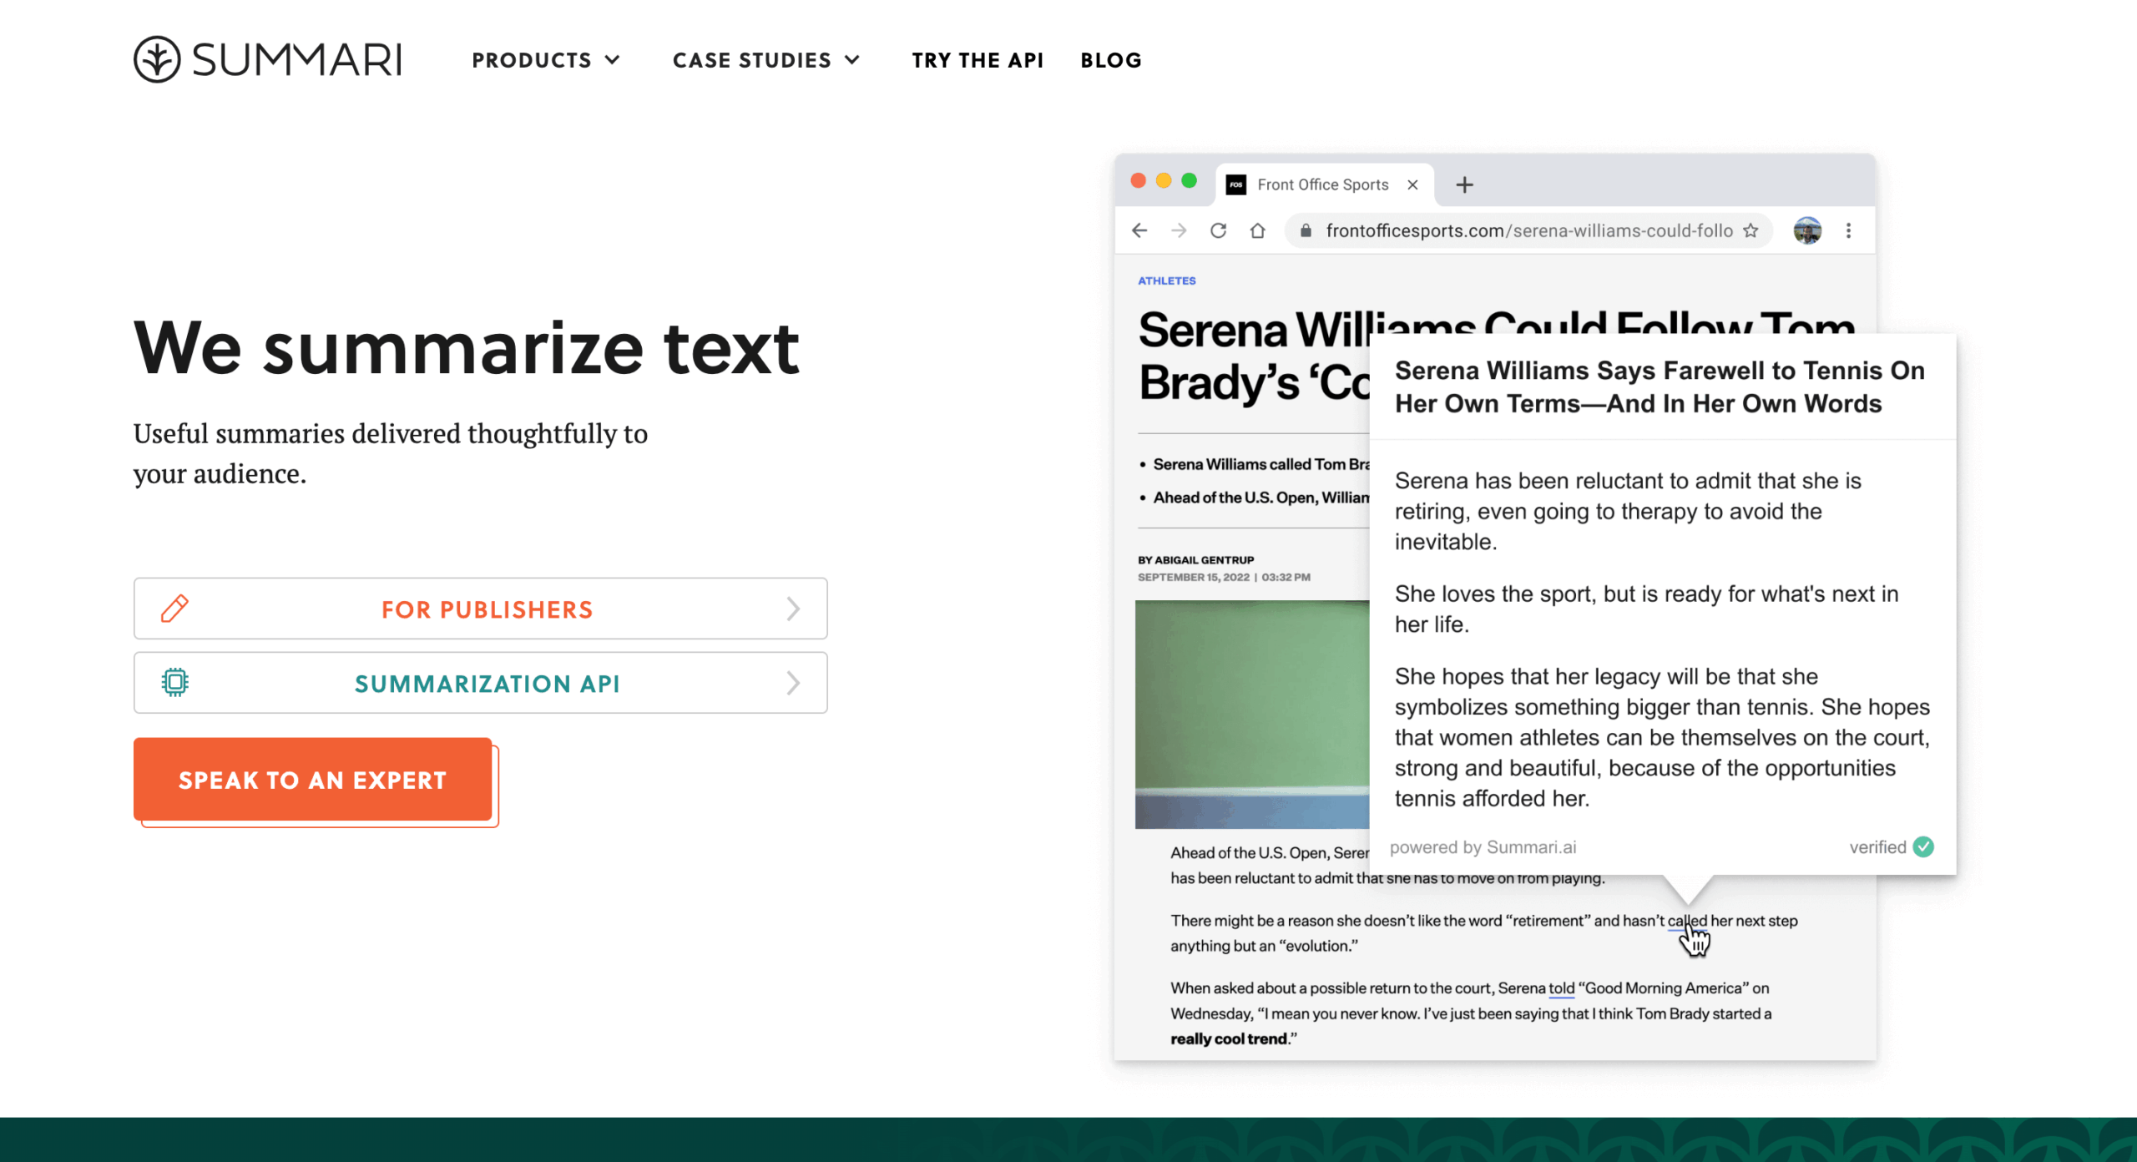The image size is (2137, 1162).
Task: Open the browser three-dot menu
Action: (x=1848, y=230)
